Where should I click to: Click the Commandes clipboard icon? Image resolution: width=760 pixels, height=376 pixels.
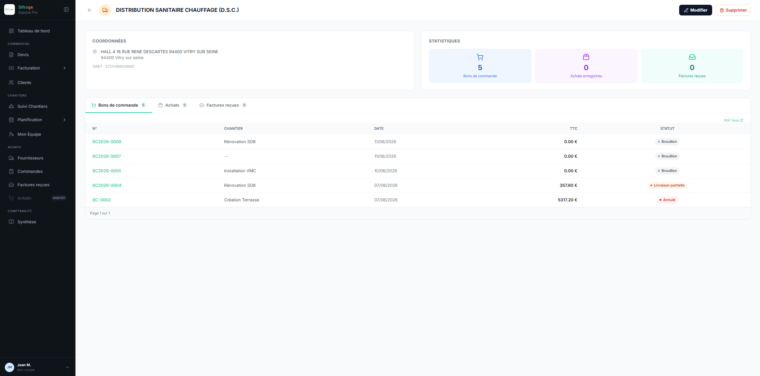(x=11, y=171)
